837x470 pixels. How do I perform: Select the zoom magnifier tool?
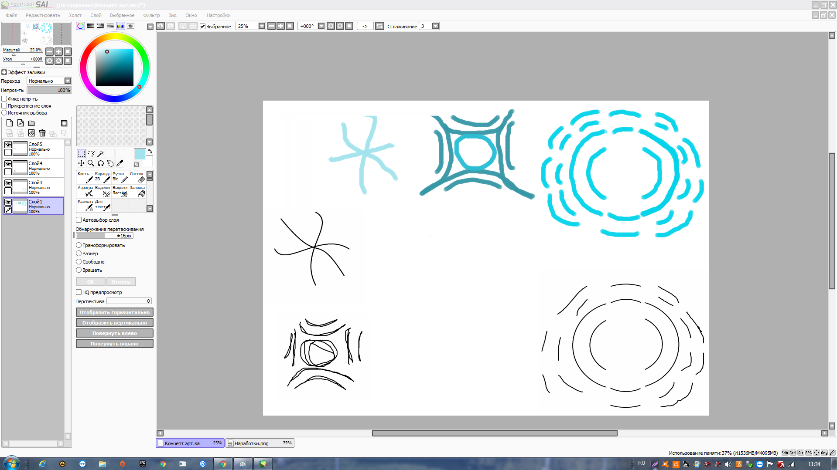[x=91, y=163]
